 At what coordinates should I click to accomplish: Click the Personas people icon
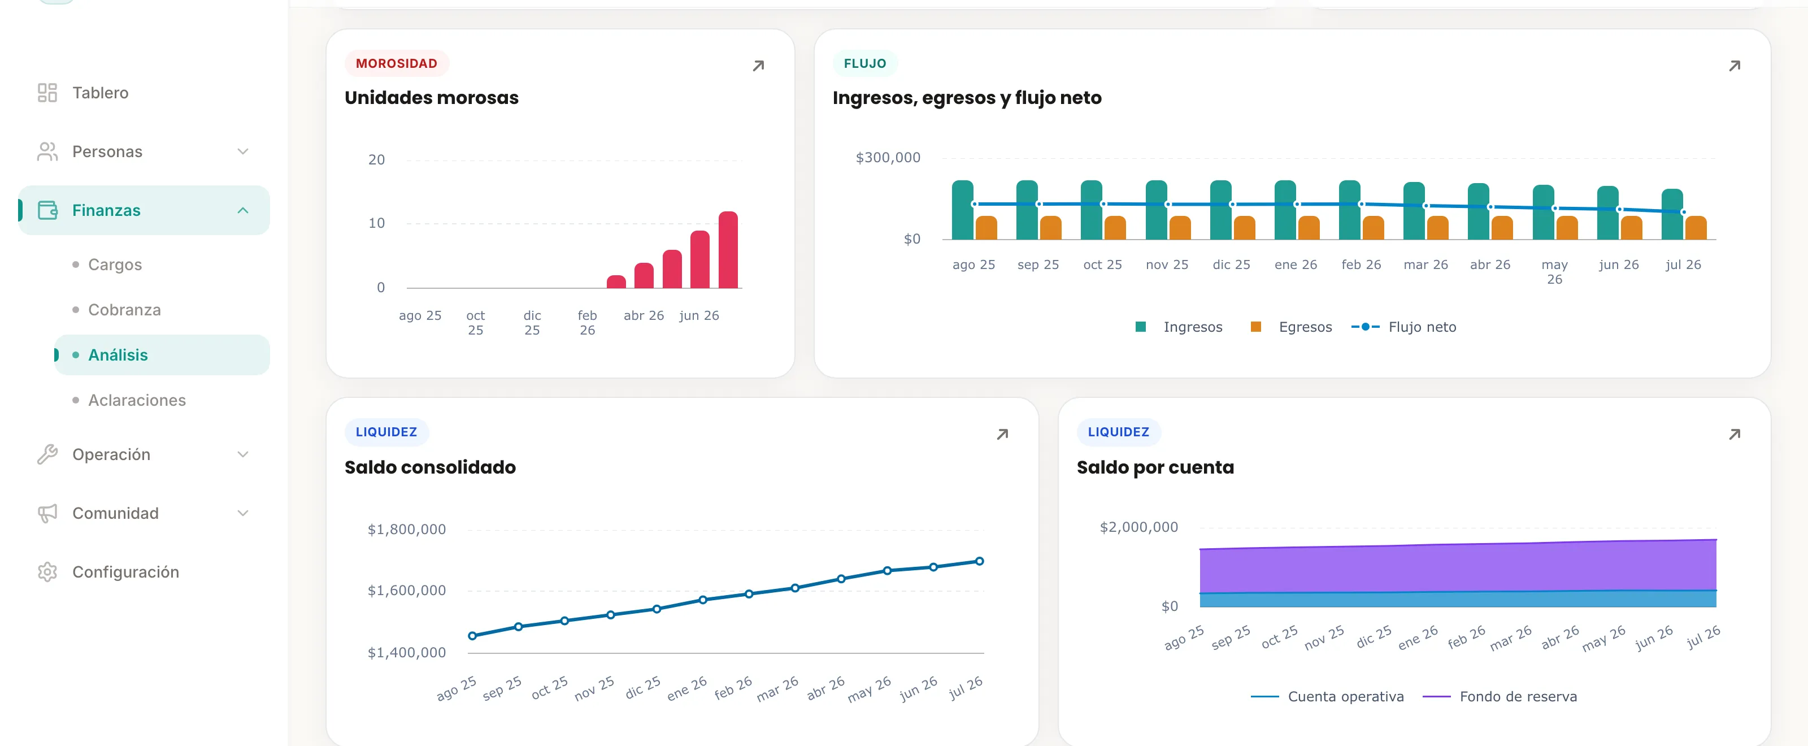tap(47, 151)
